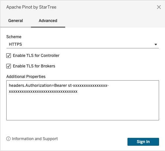165x151 pixels.
Task: Open the Scheme dropdown showing HTTPS
Action: [x=83, y=44]
